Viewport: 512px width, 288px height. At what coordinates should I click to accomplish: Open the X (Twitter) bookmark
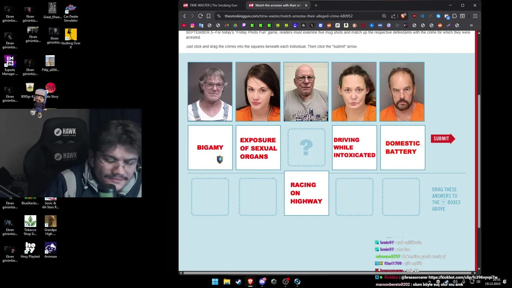pos(312,25)
